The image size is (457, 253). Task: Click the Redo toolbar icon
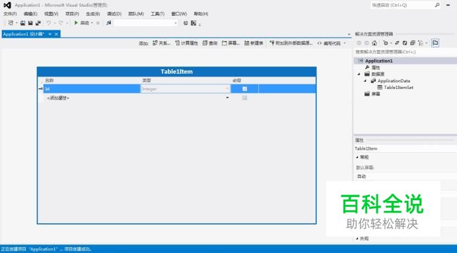[x=61, y=23]
